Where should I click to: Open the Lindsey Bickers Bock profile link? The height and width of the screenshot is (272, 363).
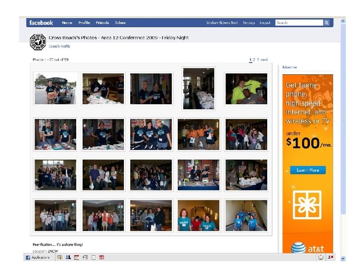(222, 23)
